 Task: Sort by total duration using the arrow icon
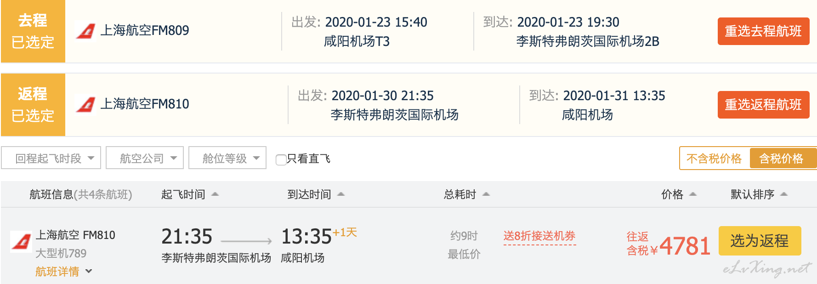point(486,194)
